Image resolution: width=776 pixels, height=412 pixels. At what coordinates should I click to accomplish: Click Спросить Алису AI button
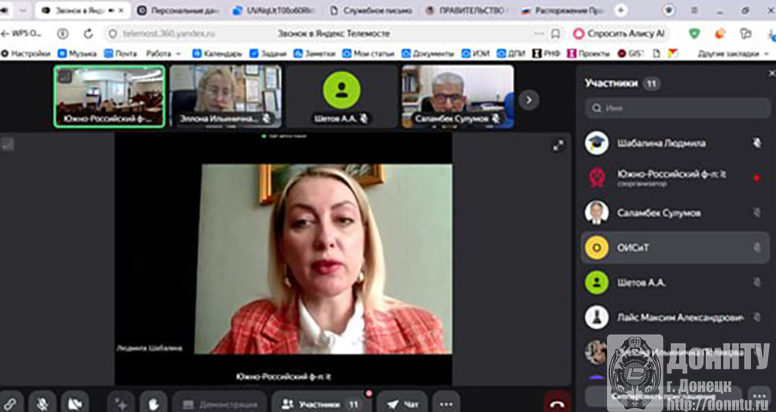click(x=619, y=33)
